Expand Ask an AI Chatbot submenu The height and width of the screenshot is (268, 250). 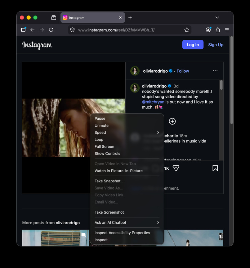click(x=127, y=223)
